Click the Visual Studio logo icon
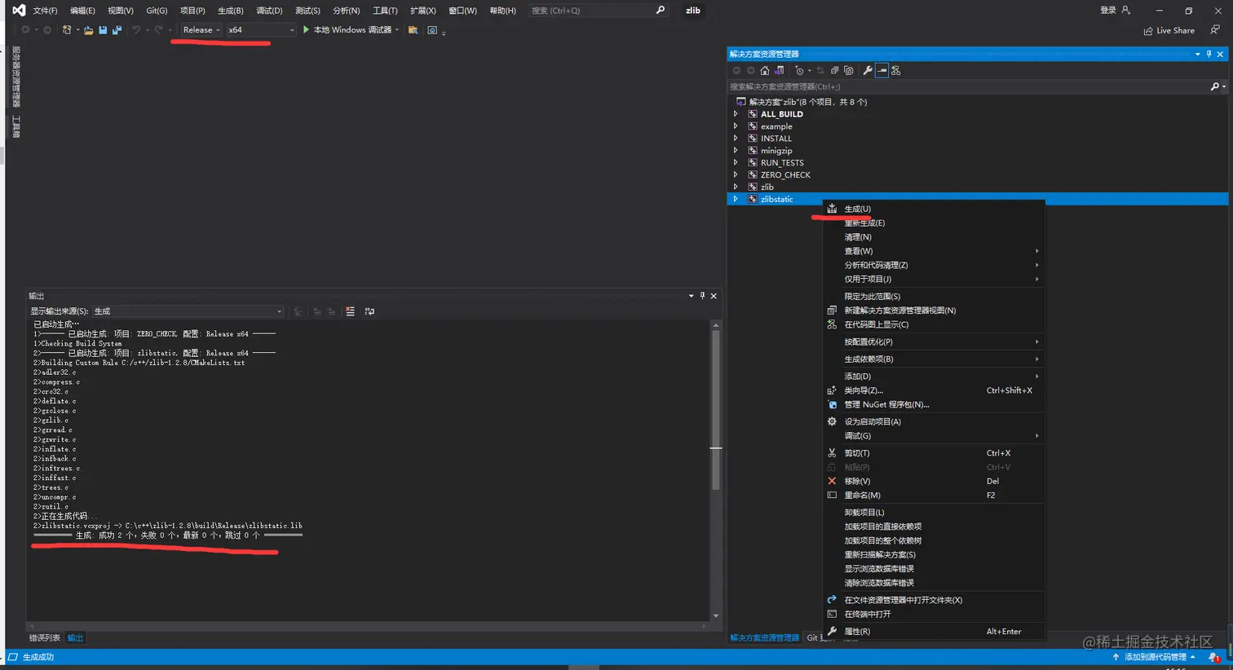The image size is (1233, 670). click(18, 11)
